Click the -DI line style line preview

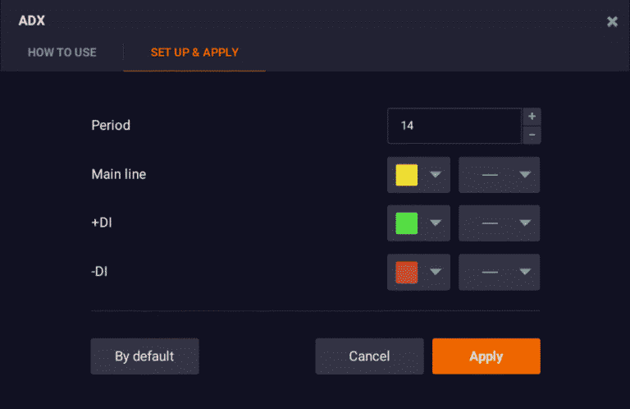pos(490,272)
